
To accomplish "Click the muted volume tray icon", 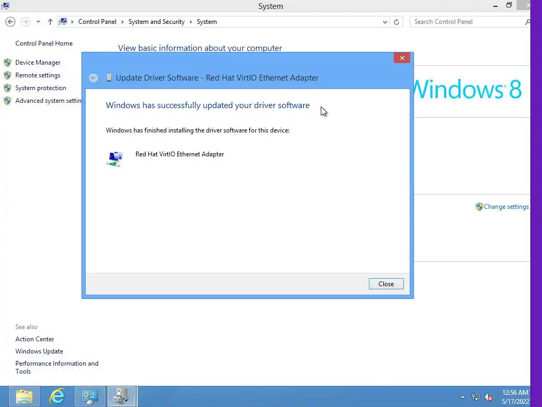I will 489,397.
